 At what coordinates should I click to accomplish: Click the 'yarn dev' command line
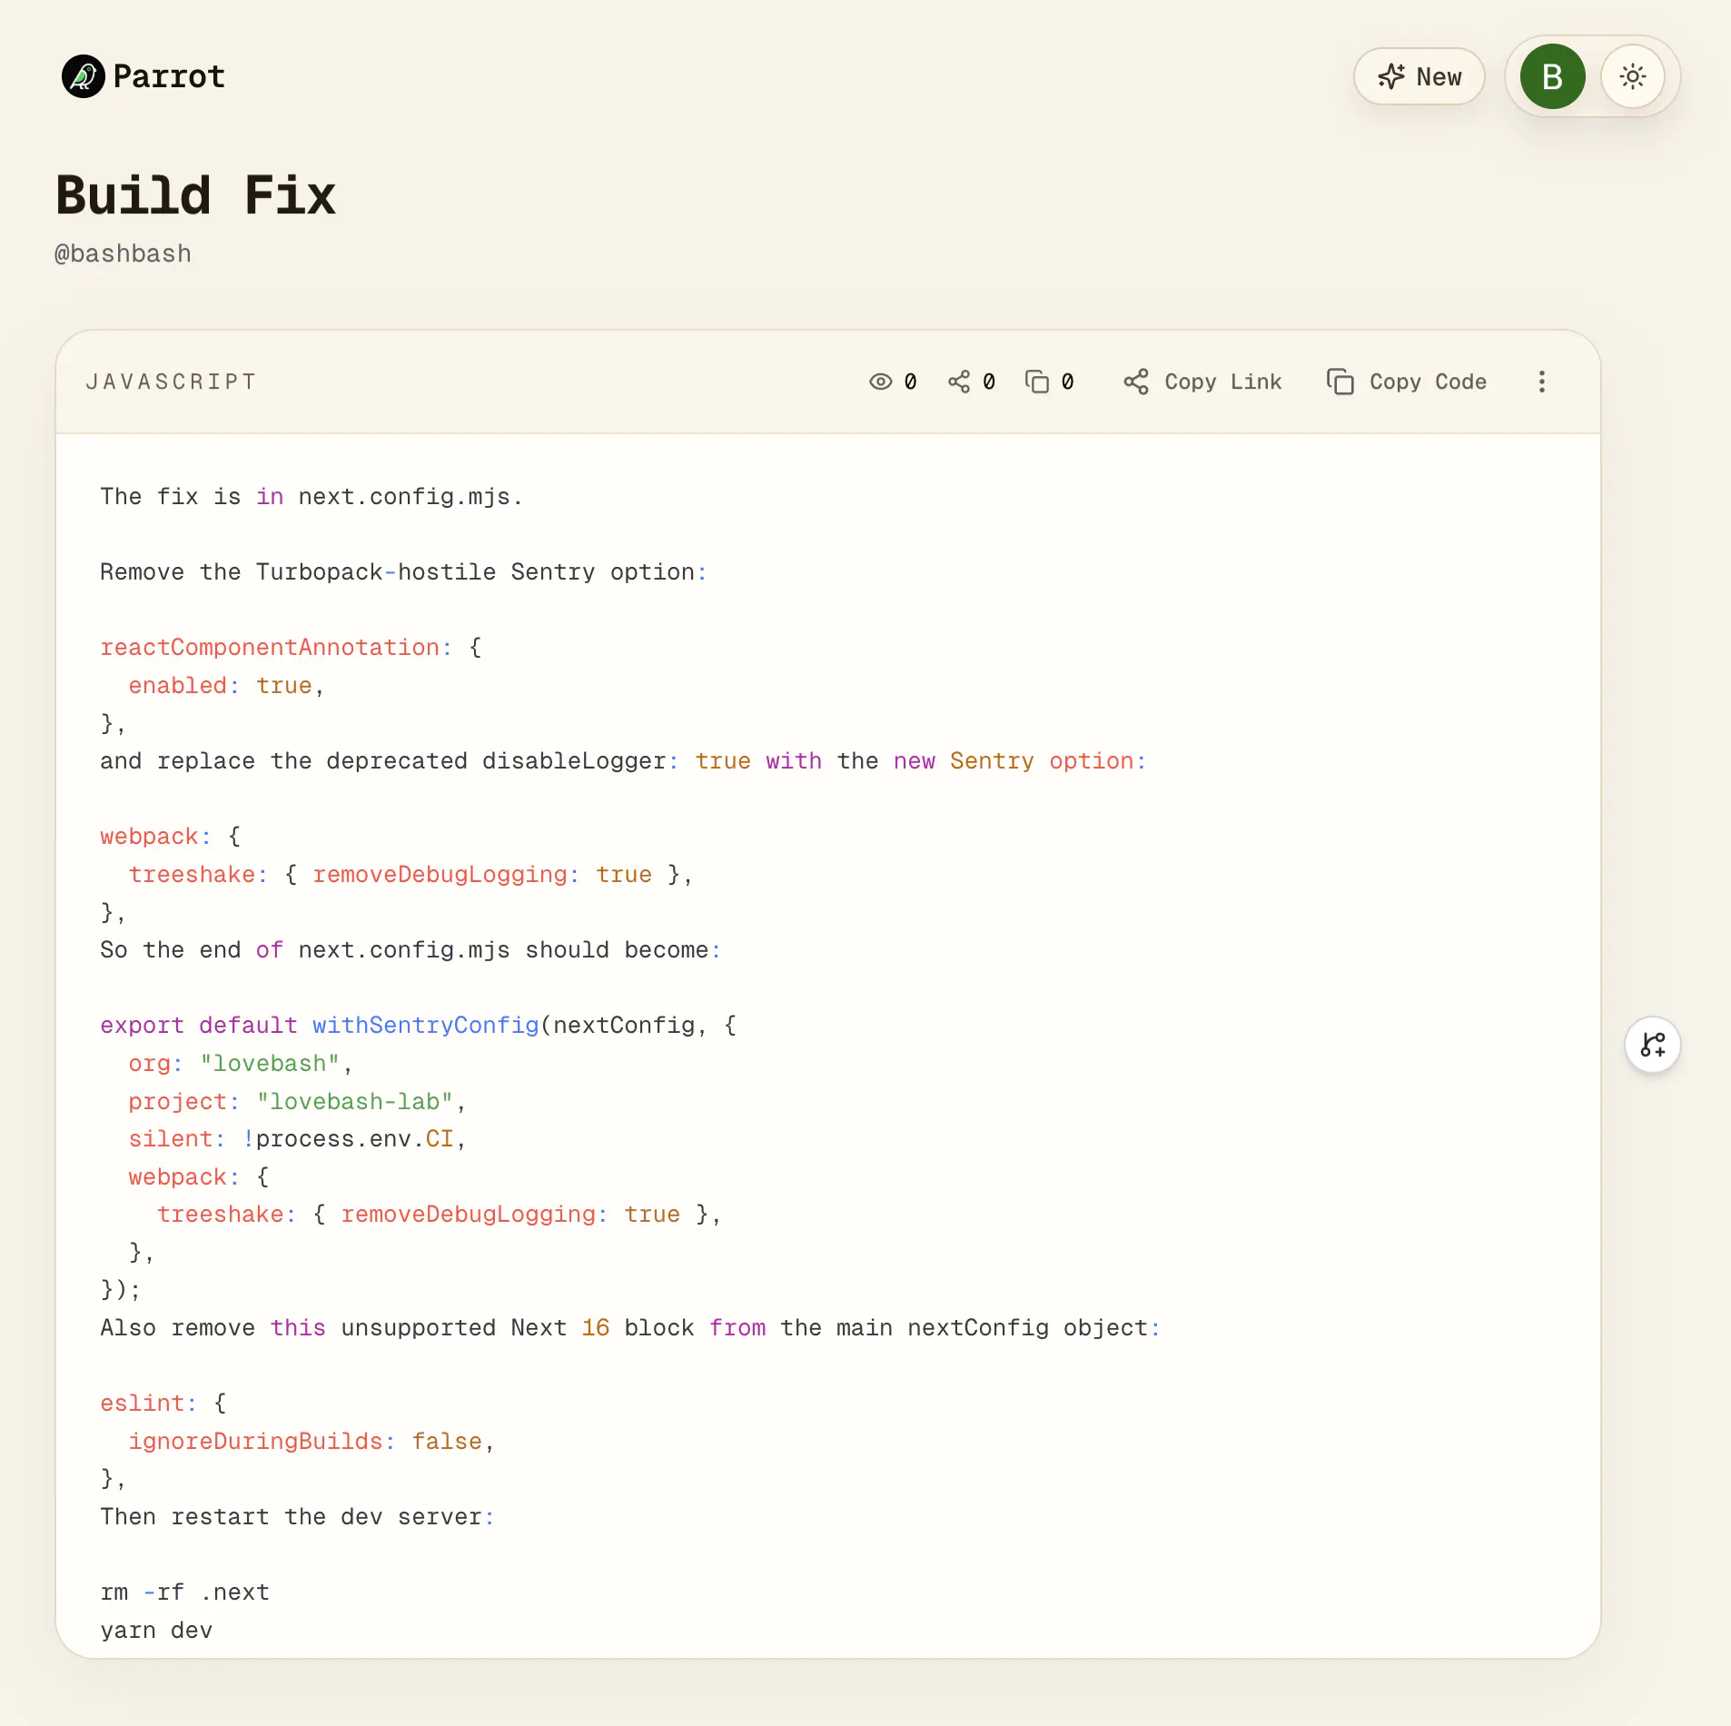point(156,1631)
